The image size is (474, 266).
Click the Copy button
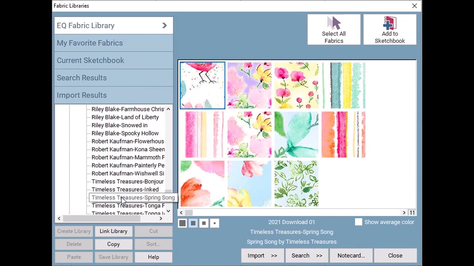114,244
